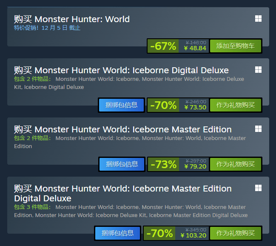The height and width of the screenshot is (246, 276).
Task: Click the 包含 3 件物品 items list
Action: [131, 211]
